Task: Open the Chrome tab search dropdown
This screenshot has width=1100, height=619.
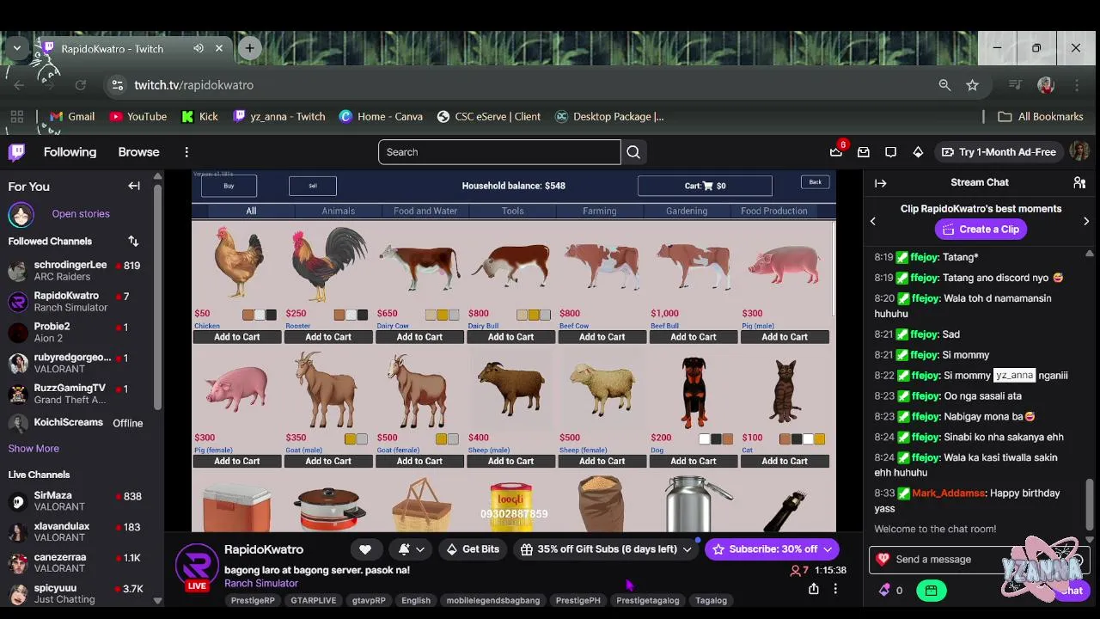Action: [16, 48]
